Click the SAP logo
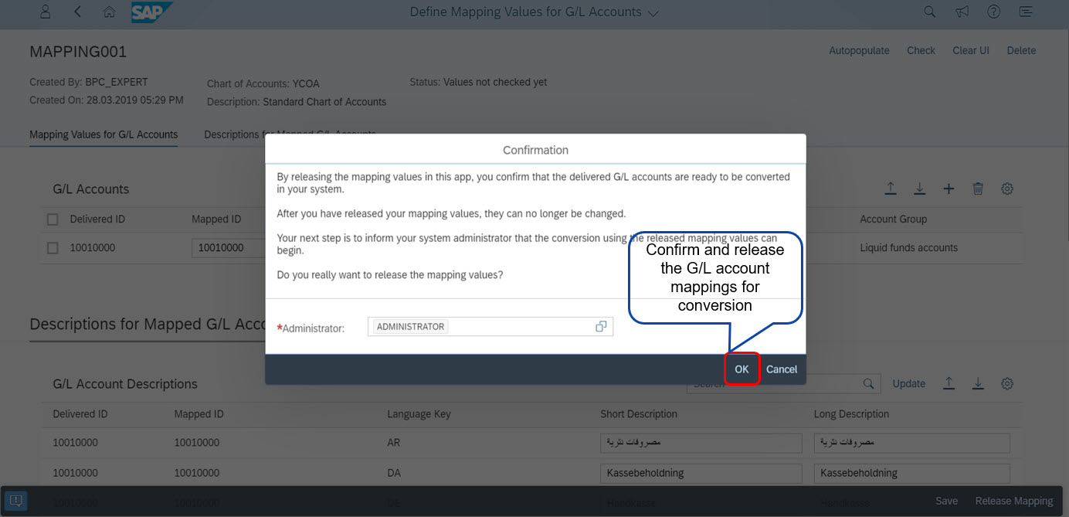This screenshot has height=517, width=1069. pos(151,12)
